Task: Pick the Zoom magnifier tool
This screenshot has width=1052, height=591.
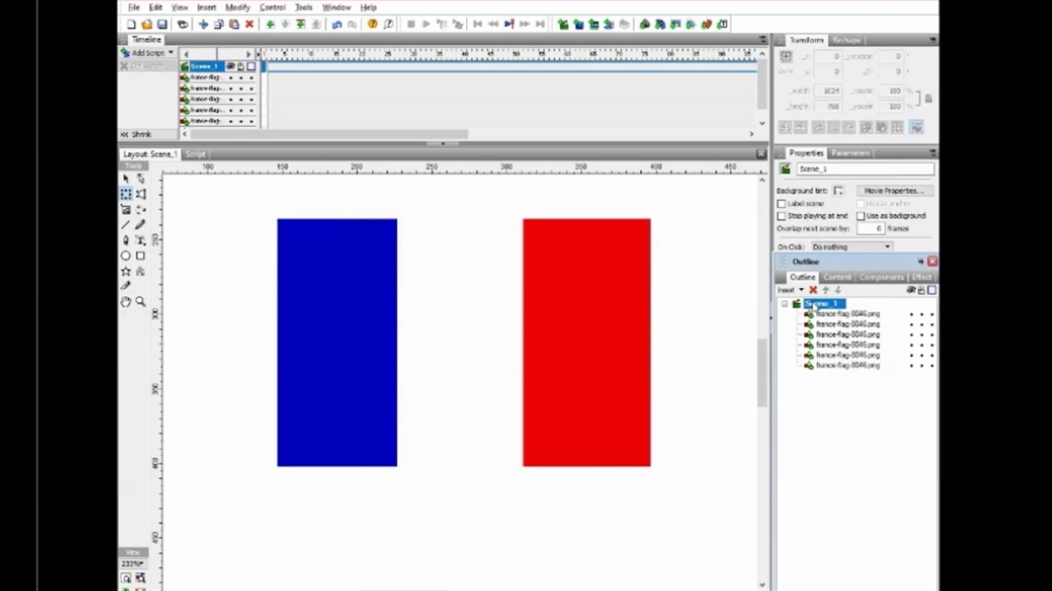Action: [141, 302]
